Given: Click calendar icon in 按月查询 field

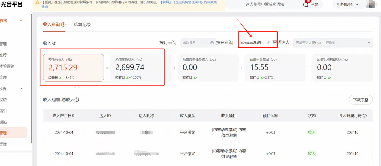Looking at the screenshot, I should 212,43.
